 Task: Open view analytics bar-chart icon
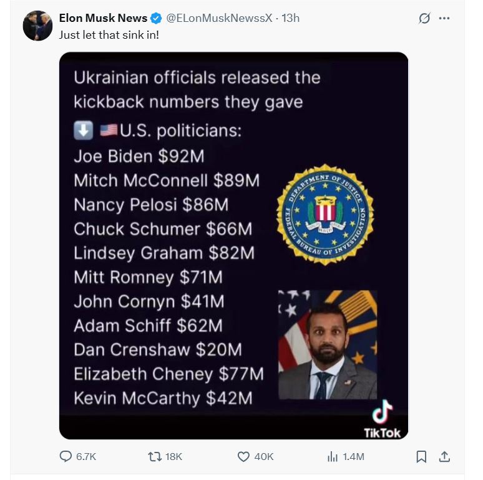(x=333, y=457)
